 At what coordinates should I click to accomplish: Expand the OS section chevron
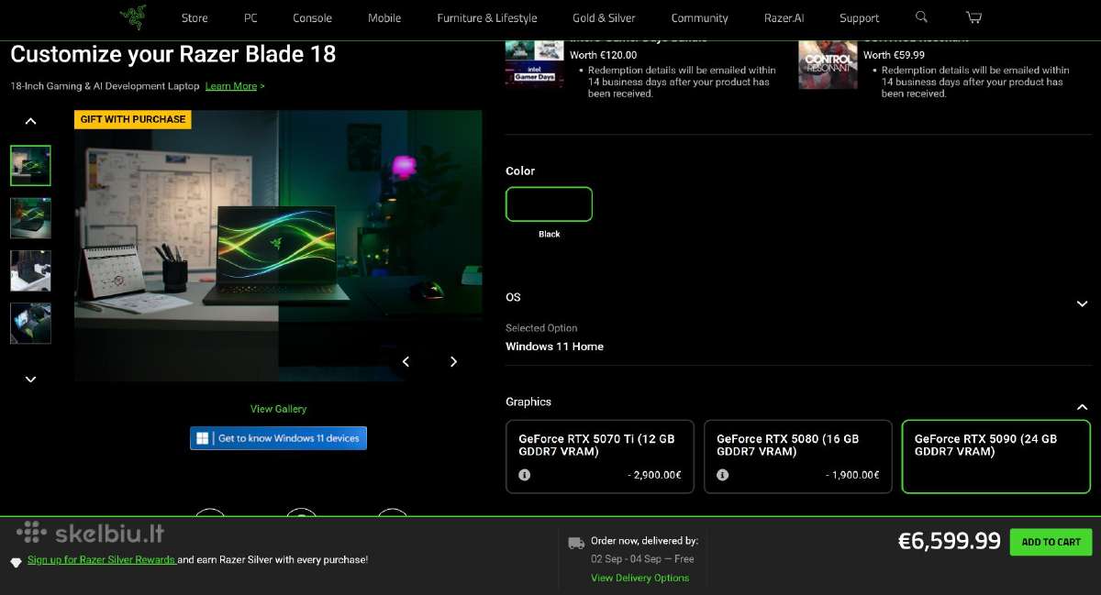click(1082, 304)
